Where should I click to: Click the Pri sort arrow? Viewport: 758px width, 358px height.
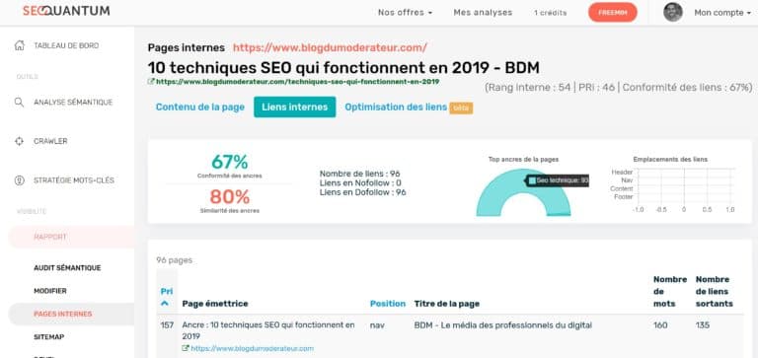(x=165, y=304)
